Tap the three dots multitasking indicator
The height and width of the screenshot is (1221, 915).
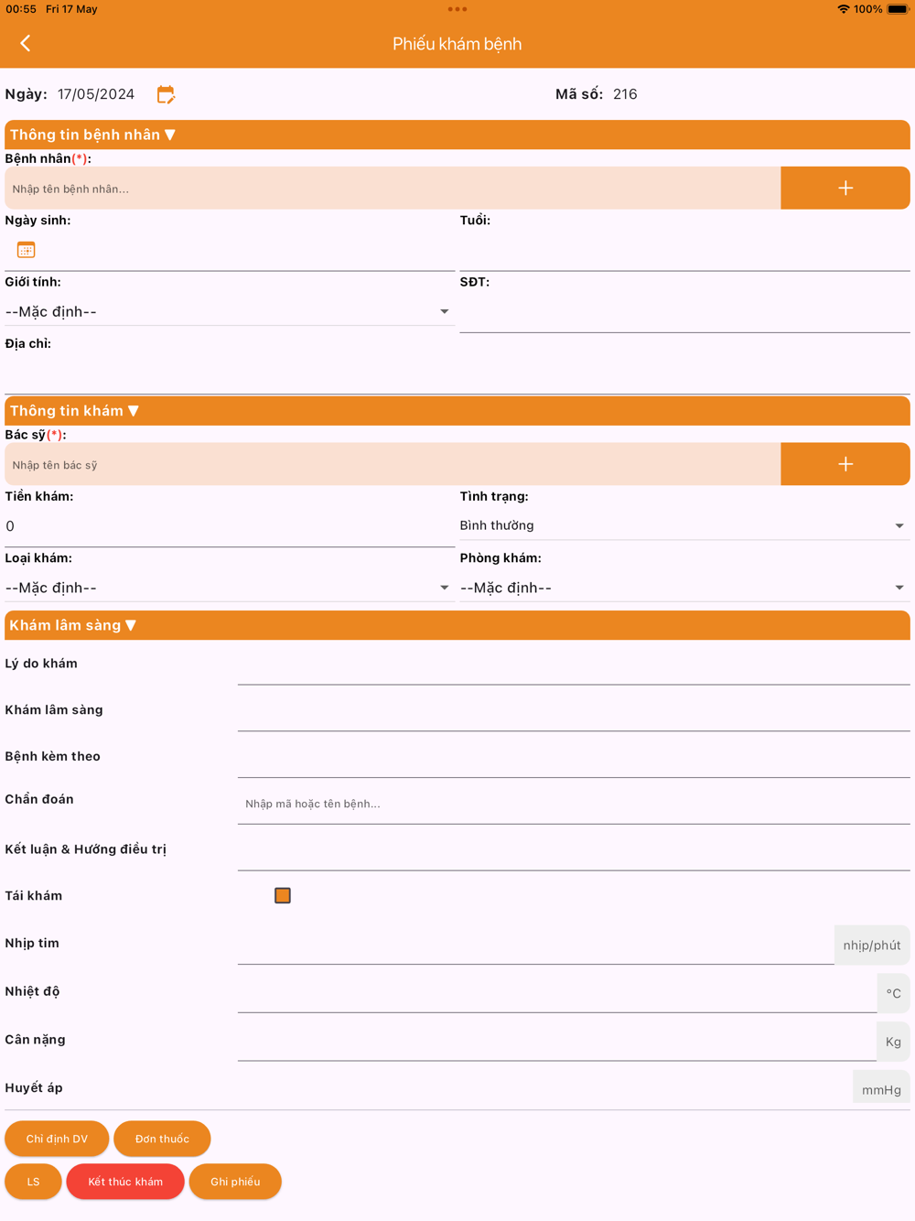(457, 9)
